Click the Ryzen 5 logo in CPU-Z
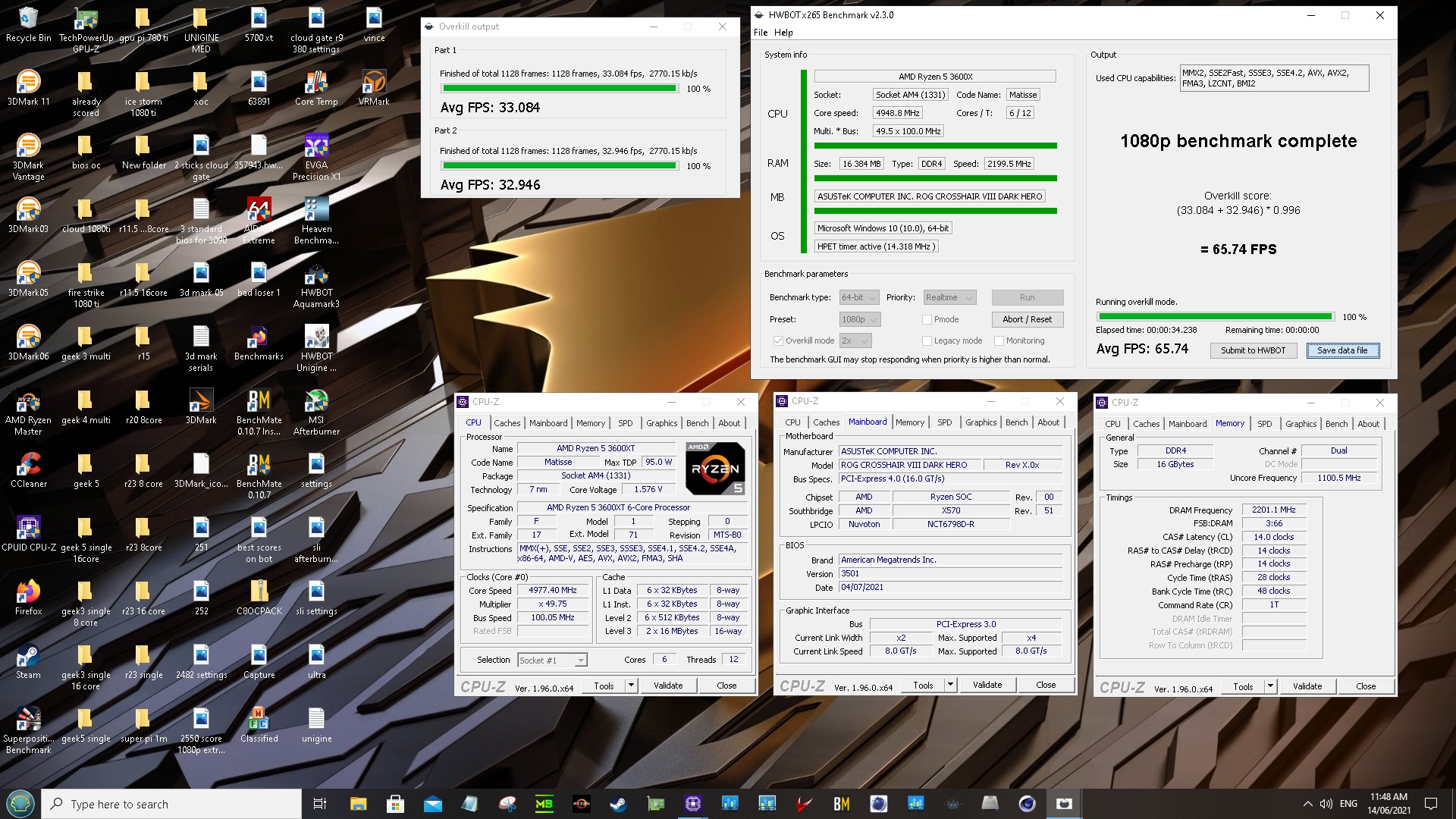 point(715,468)
